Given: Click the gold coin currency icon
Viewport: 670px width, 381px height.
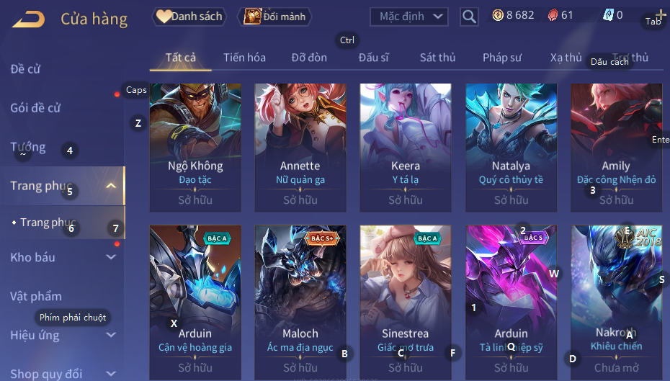Looking at the screenshot, I should [498, 15].
